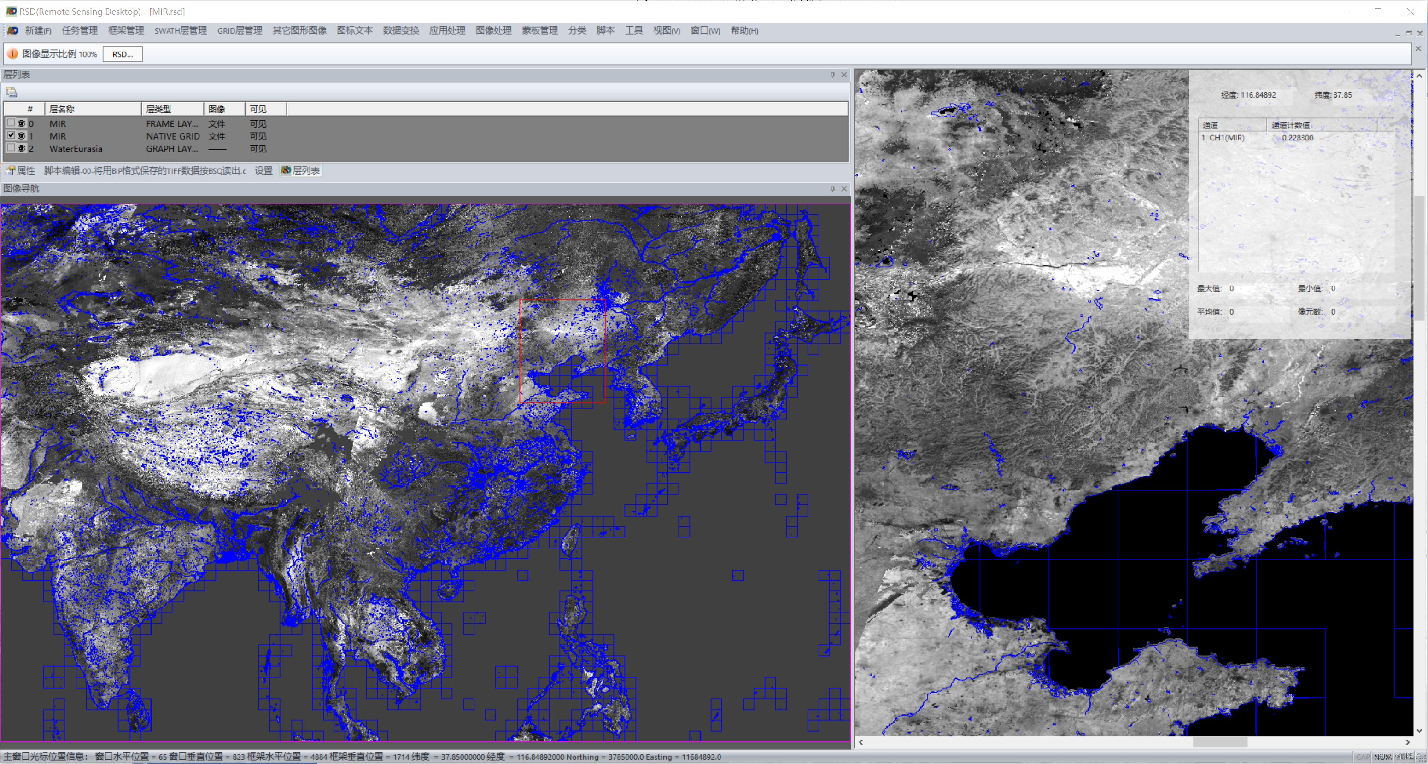1428x764 pixels.
Task: Click the 经度 longitude input field
Action: (1266, 95)
